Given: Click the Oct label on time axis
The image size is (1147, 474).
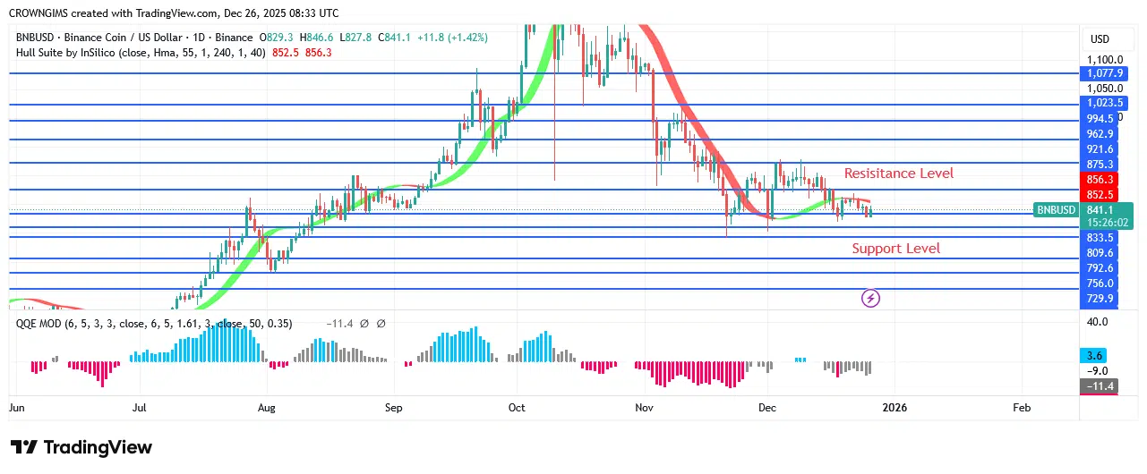Looking at the screenshot, I should [518, 408].
